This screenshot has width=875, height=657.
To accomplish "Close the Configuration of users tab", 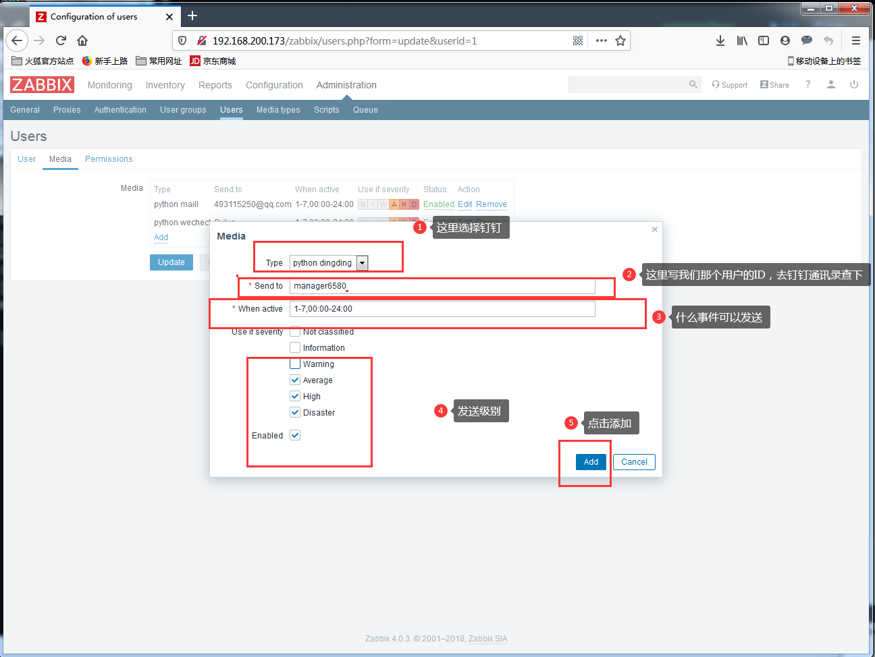I will [x=169, y=17].
